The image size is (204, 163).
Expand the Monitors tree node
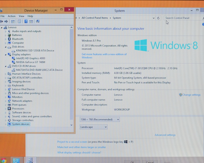tap(5, 97)
